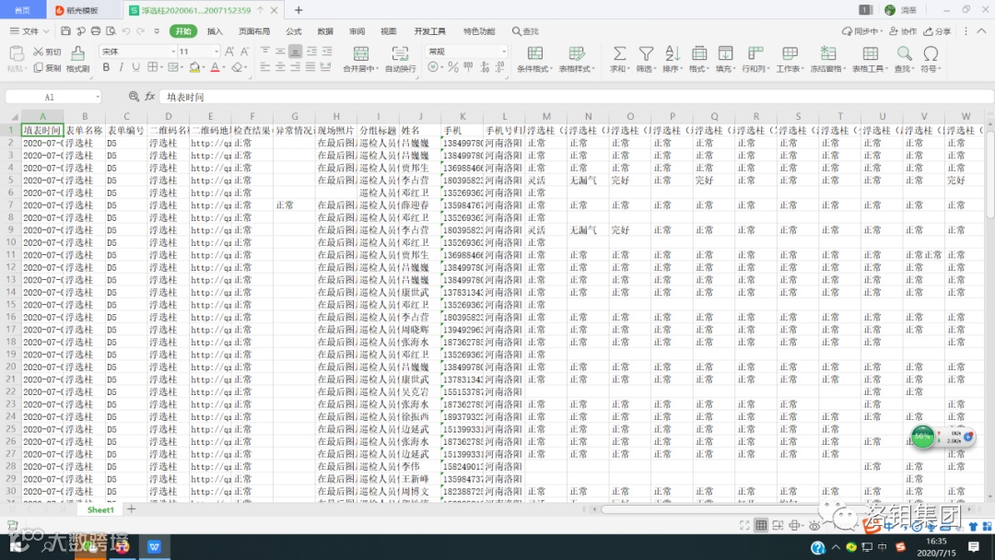Toggle left text alignment
Screen dimensions: 995x560
[265, 67]
